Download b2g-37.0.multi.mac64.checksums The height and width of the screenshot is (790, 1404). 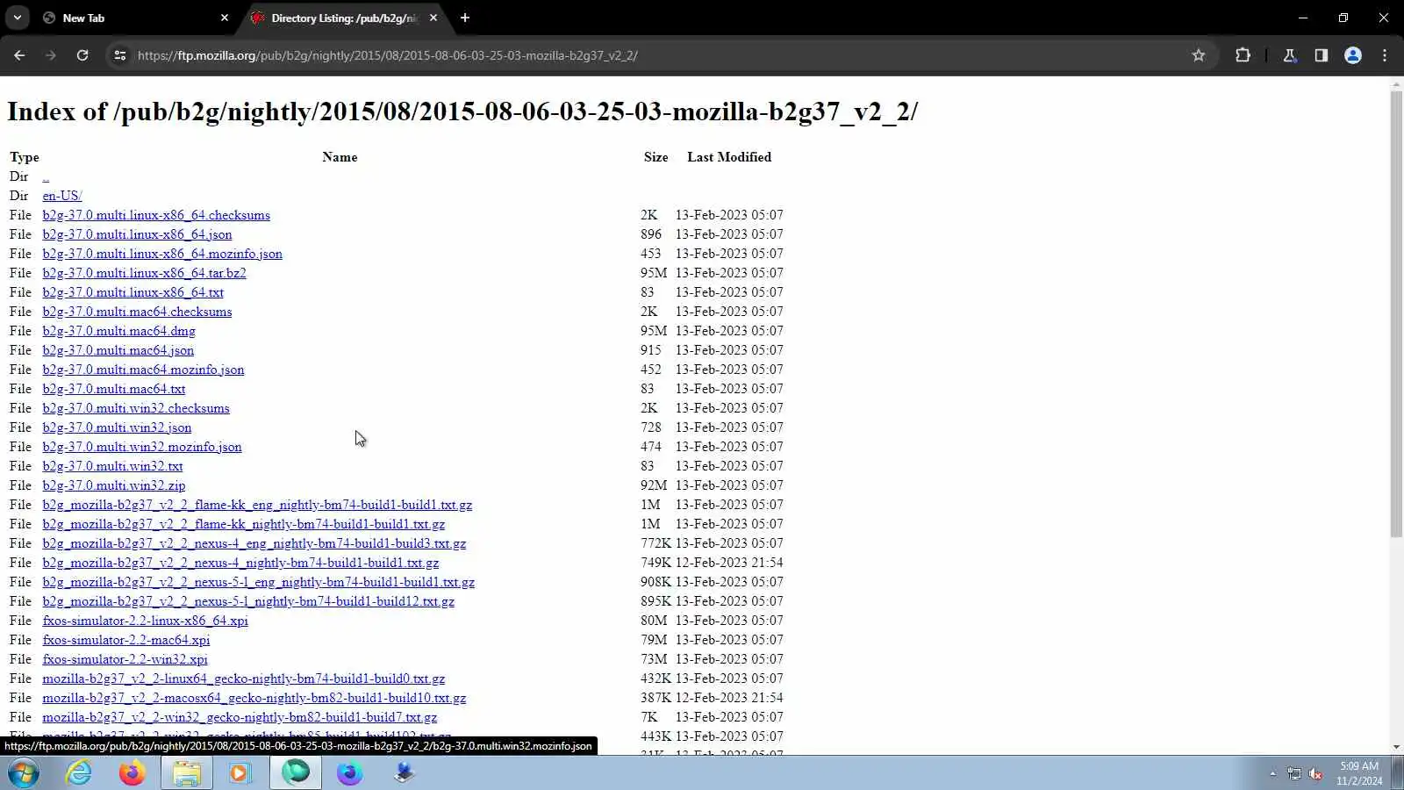click(x=137, y=312)
